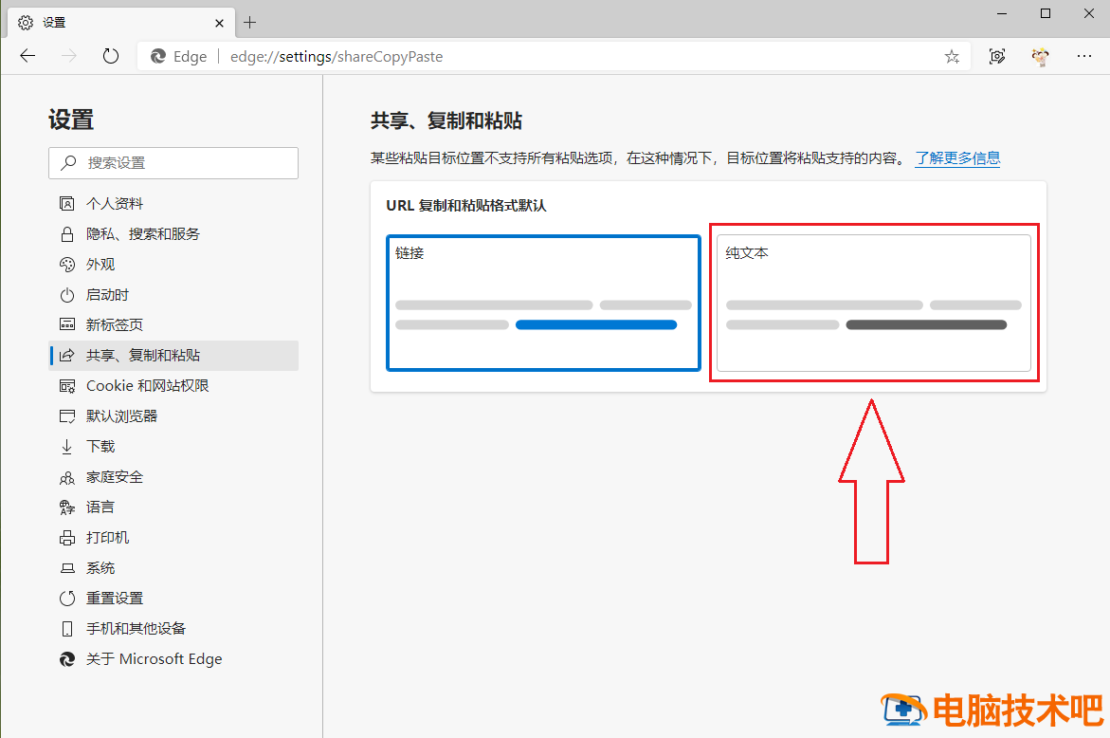Open the 了解更多信息 link

tap(957, 158)
